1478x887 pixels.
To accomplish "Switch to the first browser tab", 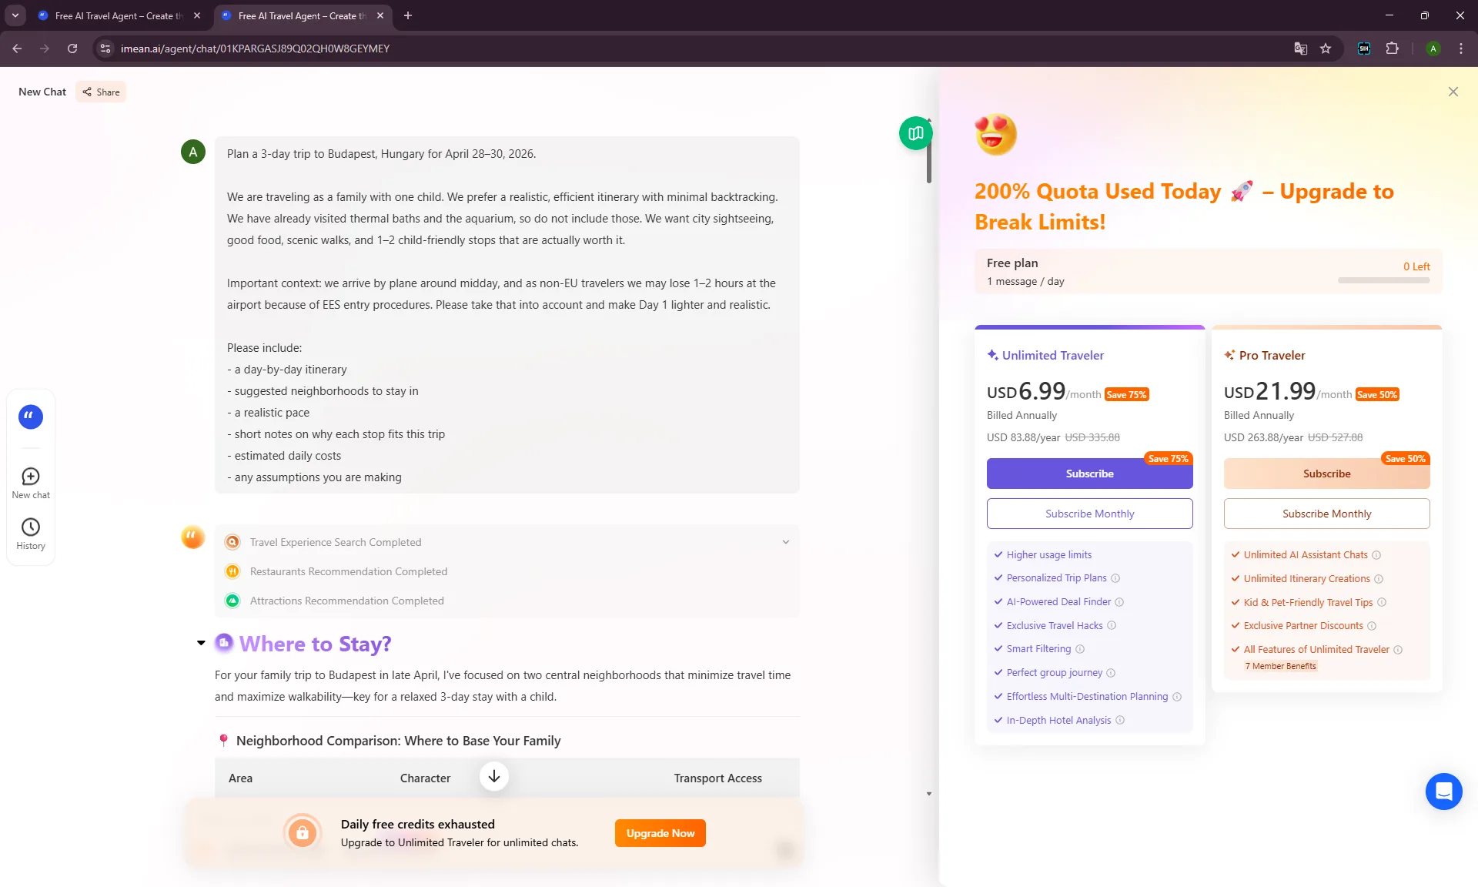I will (119, 15).
